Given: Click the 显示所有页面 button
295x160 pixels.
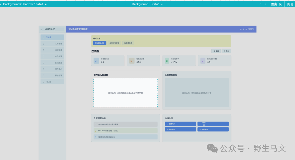Looking at the screenshot, I should click(x=114, y=43).
